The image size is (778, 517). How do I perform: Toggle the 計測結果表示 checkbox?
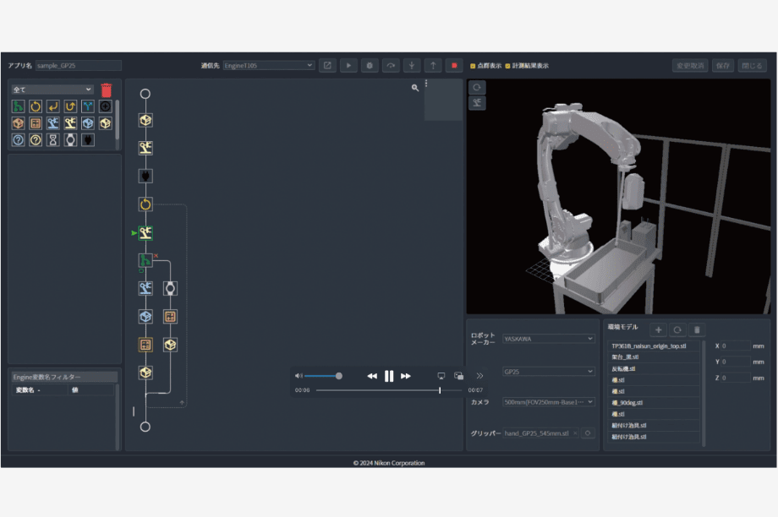507,66
